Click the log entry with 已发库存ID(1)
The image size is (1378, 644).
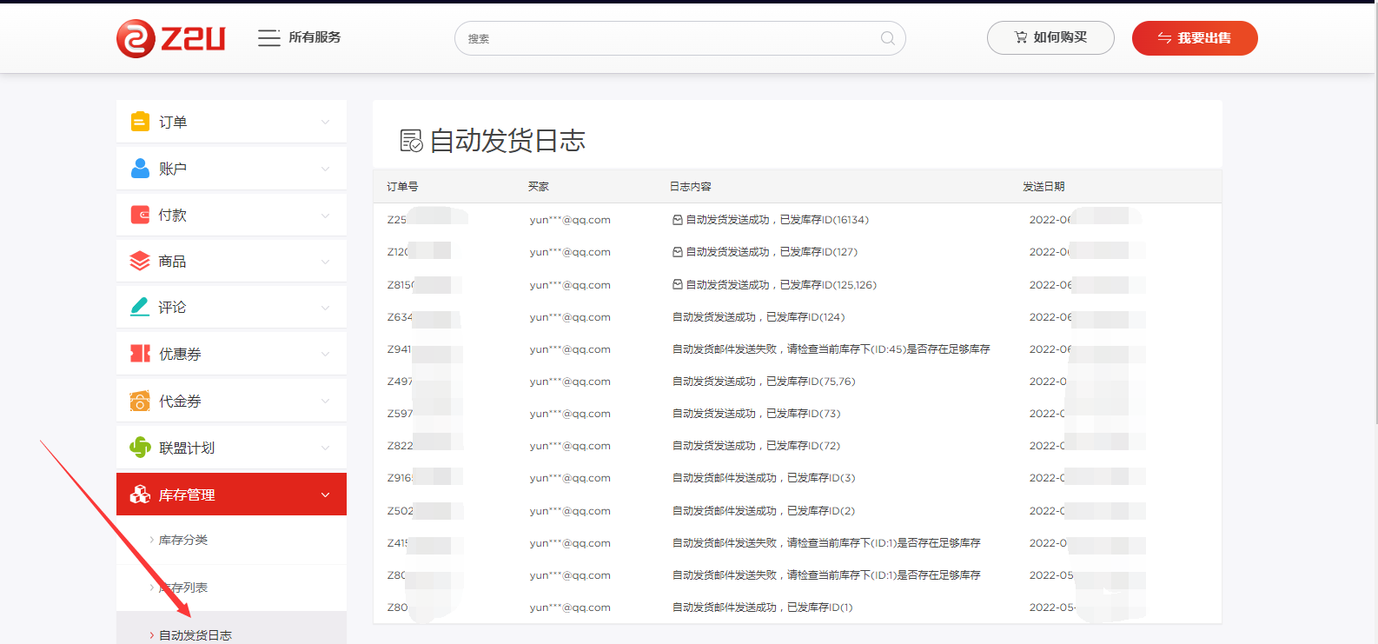(763, 607)
